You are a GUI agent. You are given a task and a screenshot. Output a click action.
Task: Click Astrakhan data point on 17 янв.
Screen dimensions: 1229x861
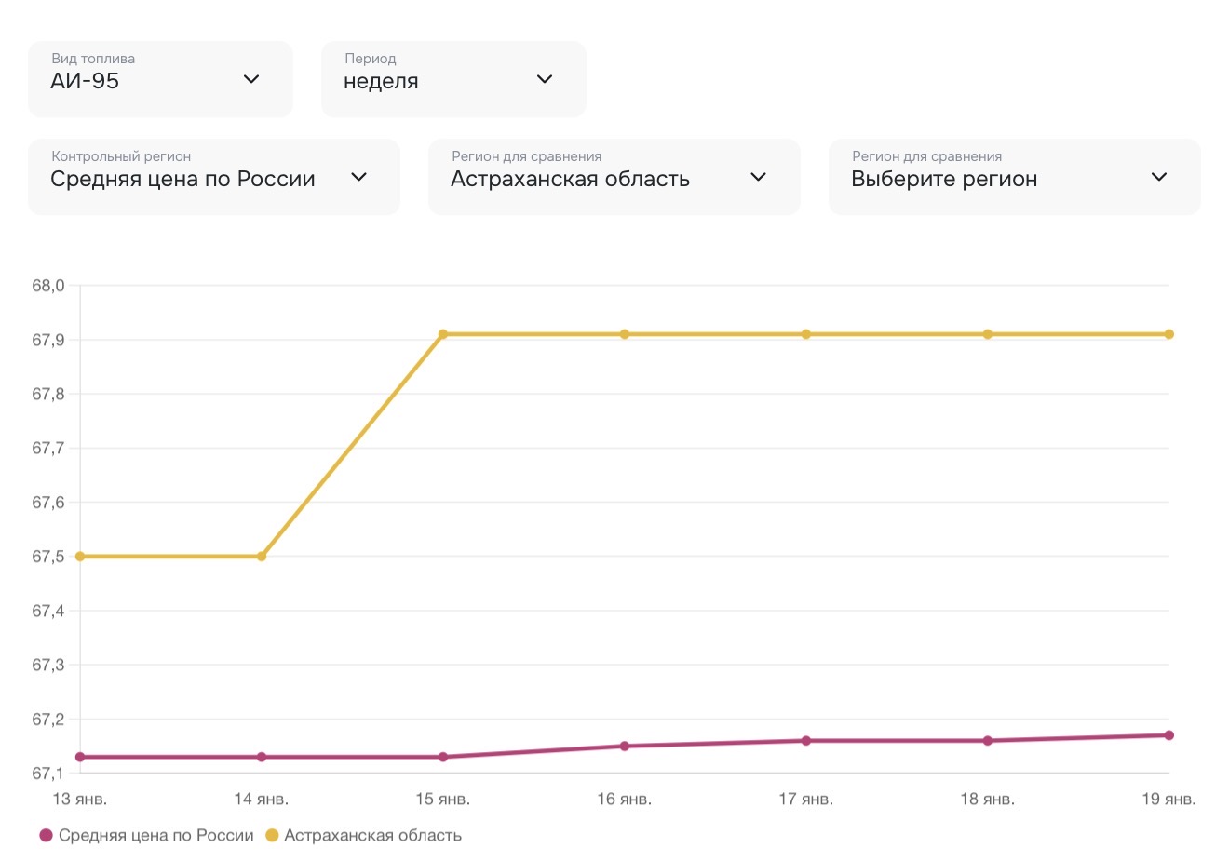(806, 334)
